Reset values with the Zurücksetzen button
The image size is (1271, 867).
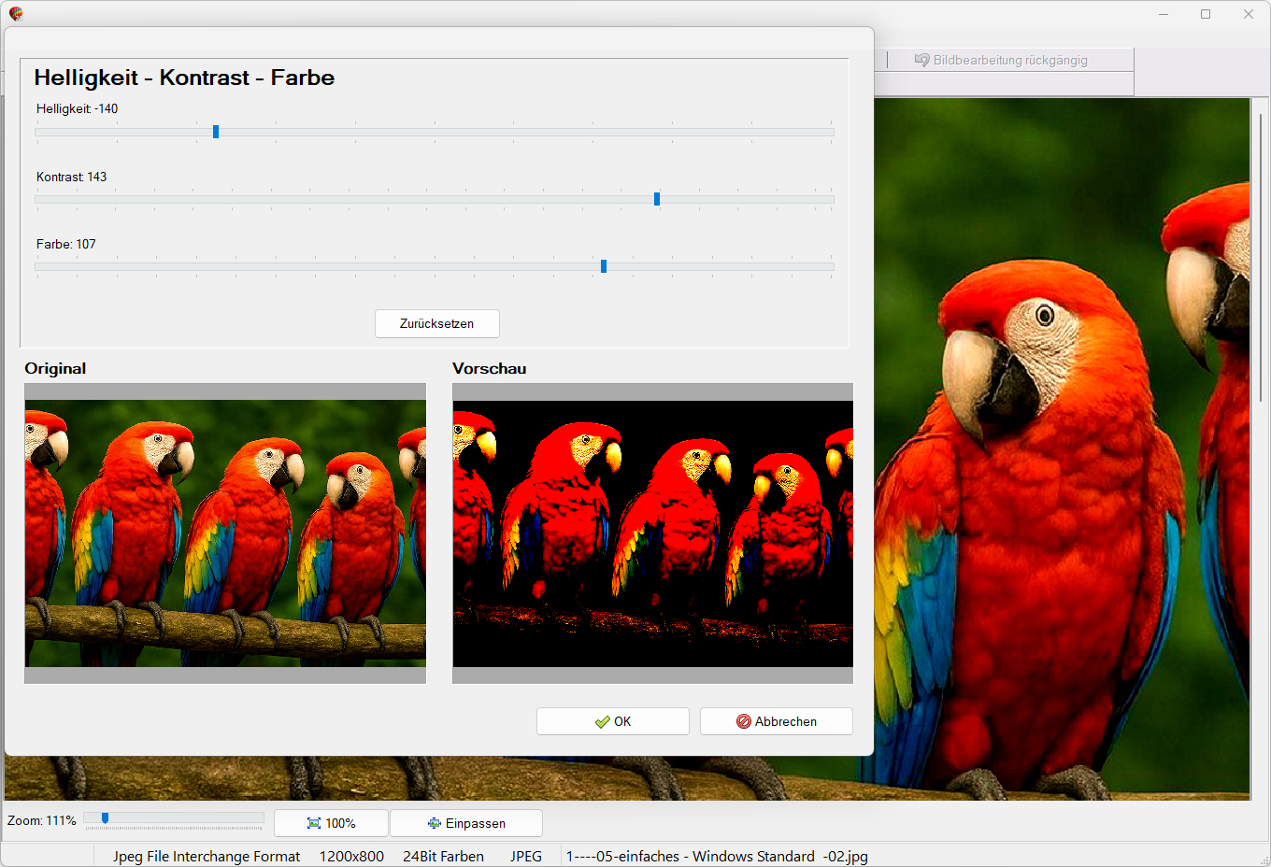click(x=436, y=323)
